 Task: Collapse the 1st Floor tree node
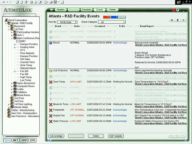coord(9,29)
